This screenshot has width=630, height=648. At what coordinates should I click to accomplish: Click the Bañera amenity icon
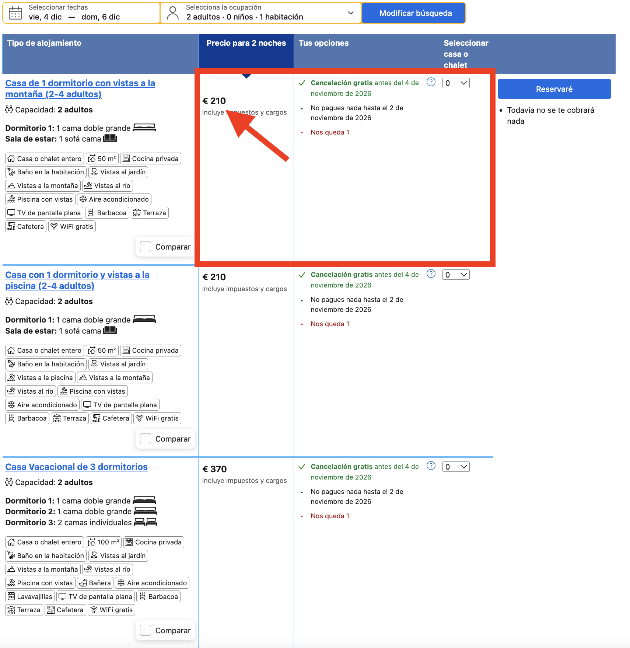coord(83,583)
